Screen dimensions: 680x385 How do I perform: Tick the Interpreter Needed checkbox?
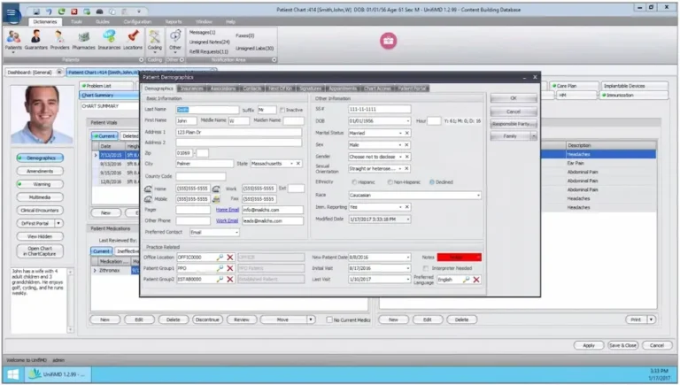[425, 268]
